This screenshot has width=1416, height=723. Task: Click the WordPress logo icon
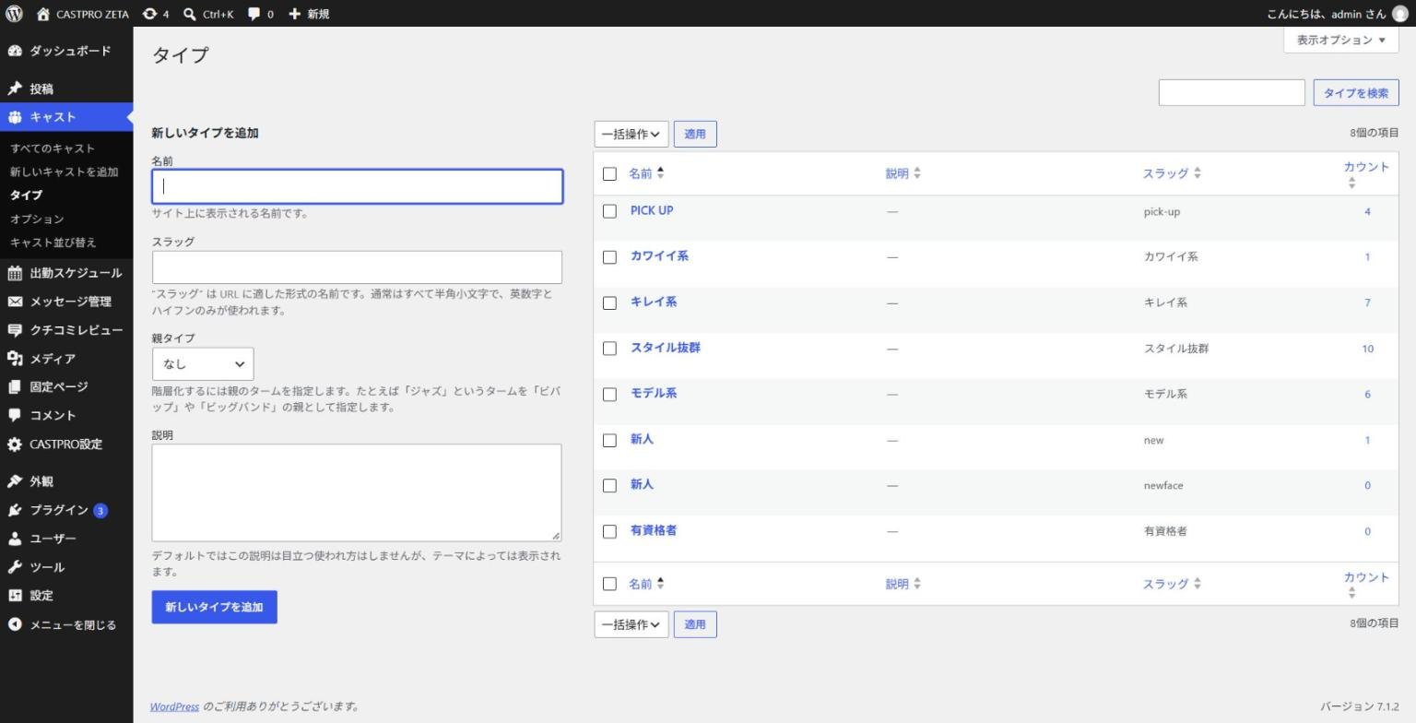[14, 14]
